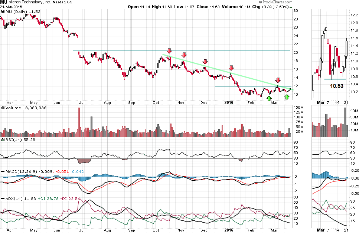Click the Oct label under the price chart
Viewport: 359px width, 233px height.
click(156, 102)
